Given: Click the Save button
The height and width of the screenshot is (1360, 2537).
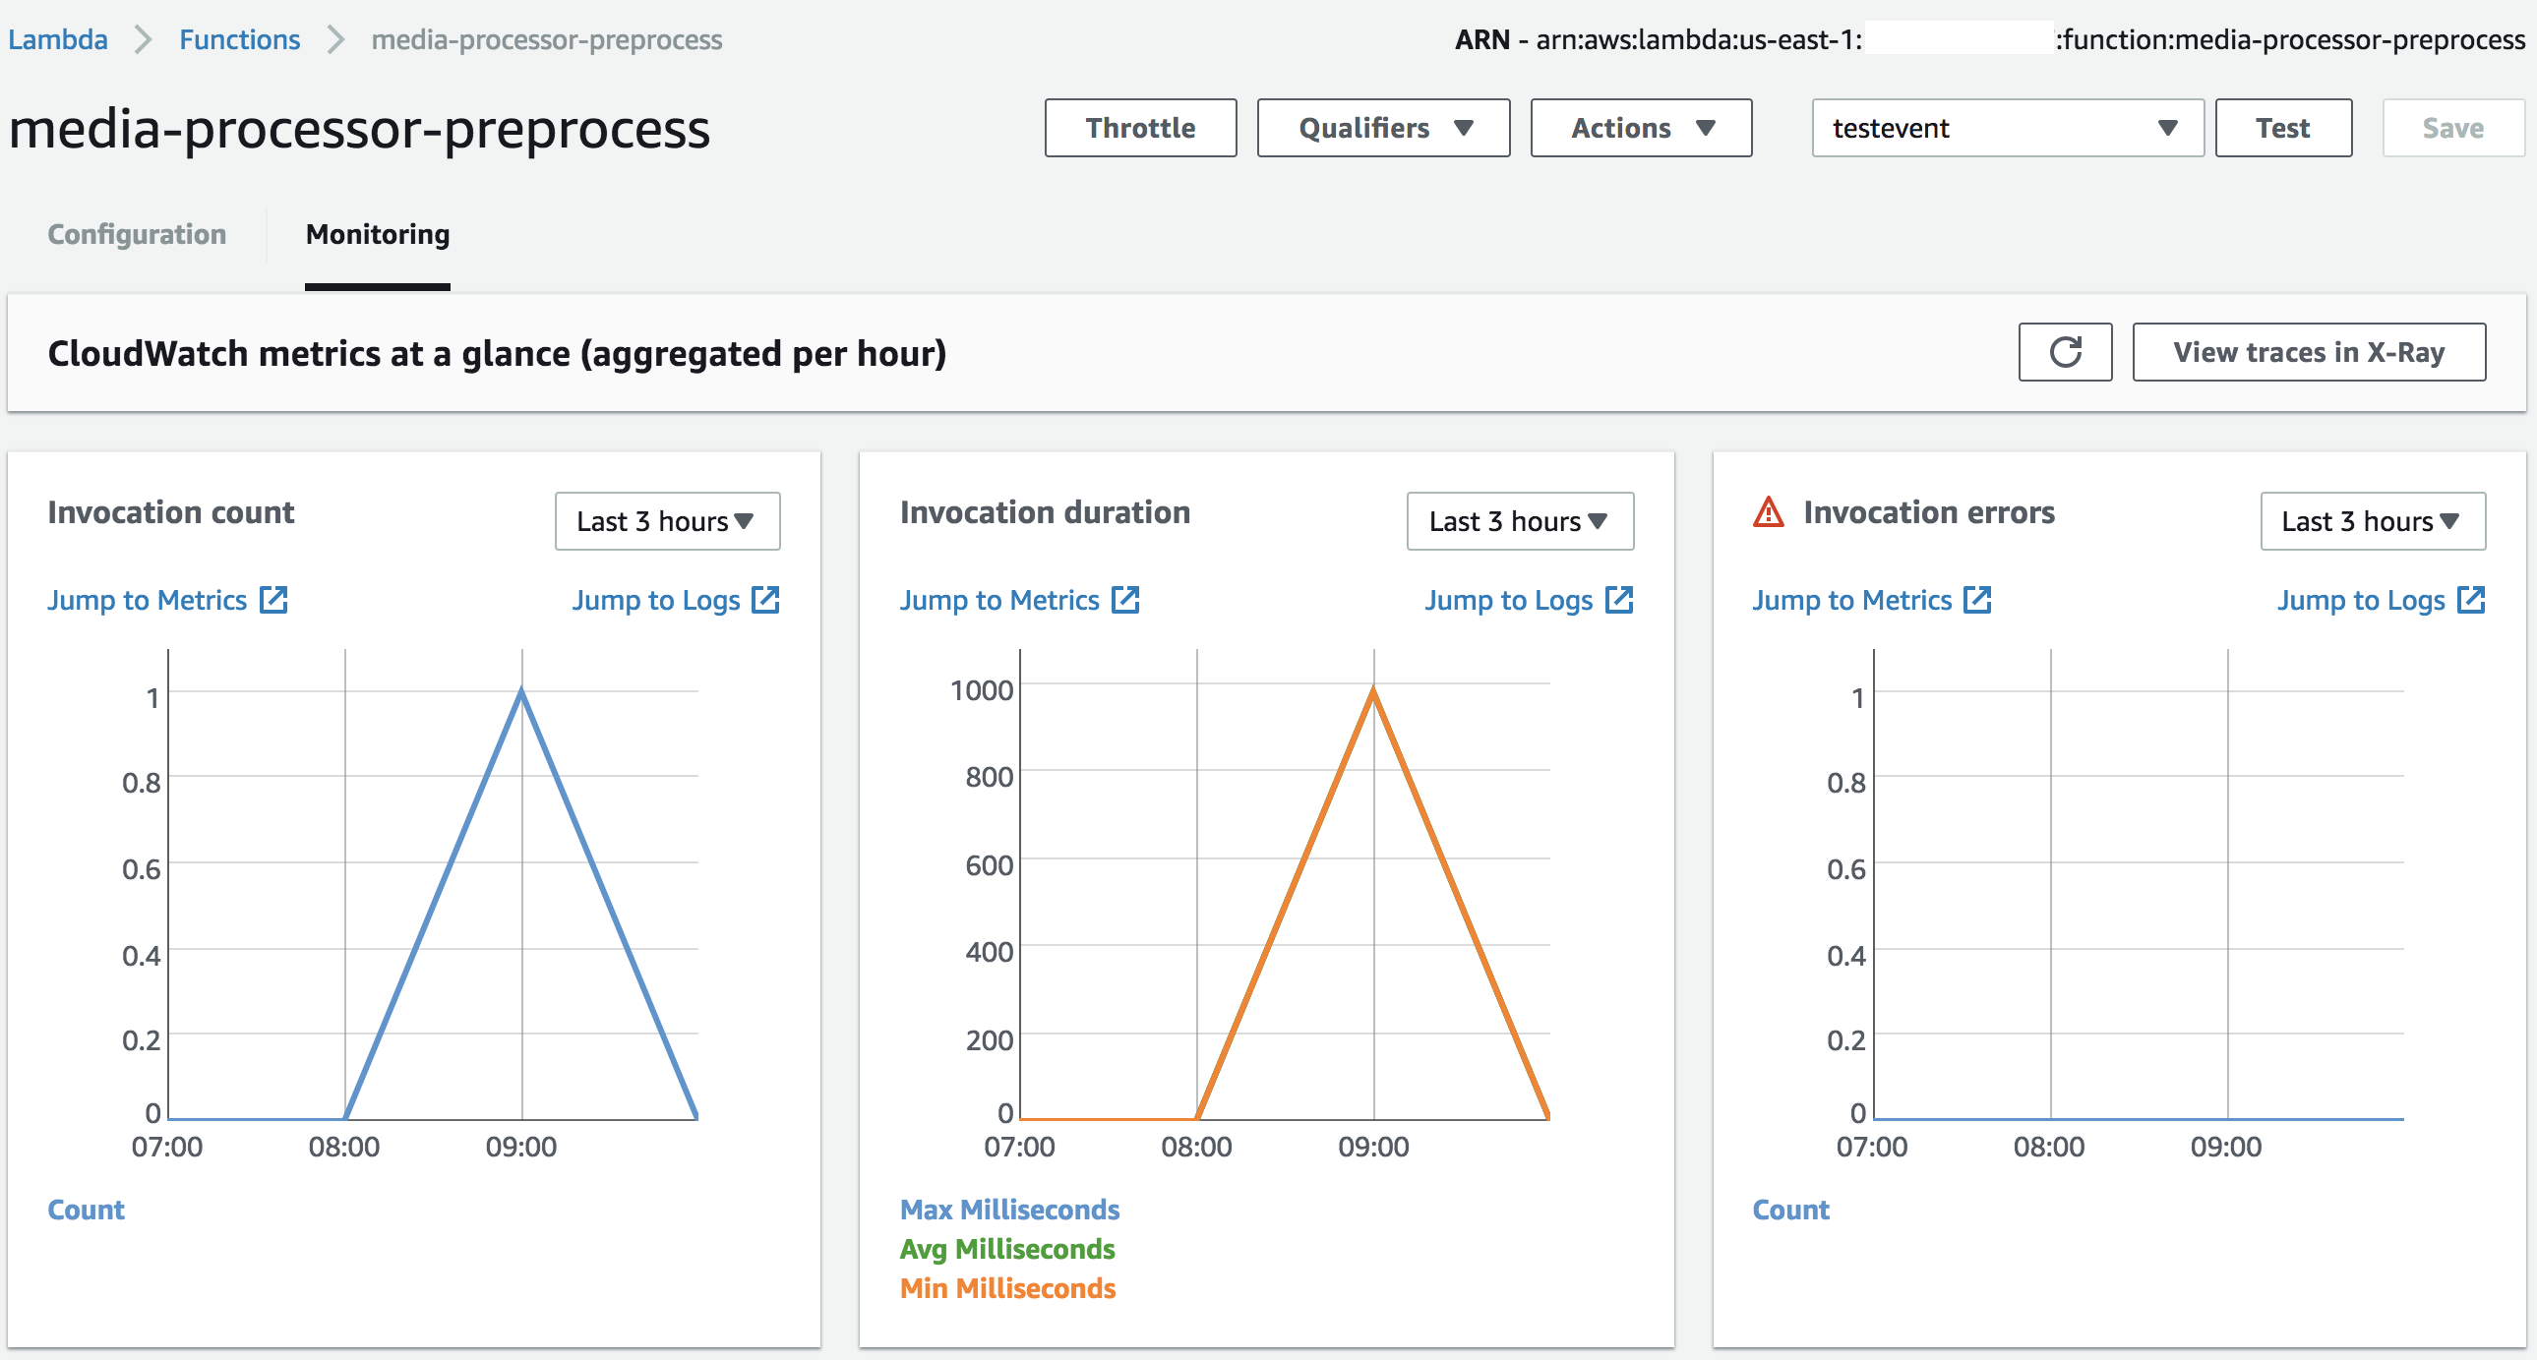Looking at the screenshot, I should click(2452, 128).
